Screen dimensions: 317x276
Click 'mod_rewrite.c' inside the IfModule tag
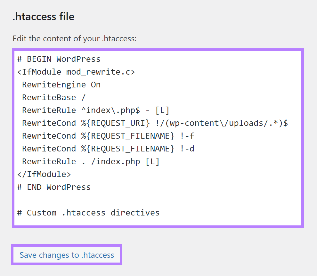[98, 72]
